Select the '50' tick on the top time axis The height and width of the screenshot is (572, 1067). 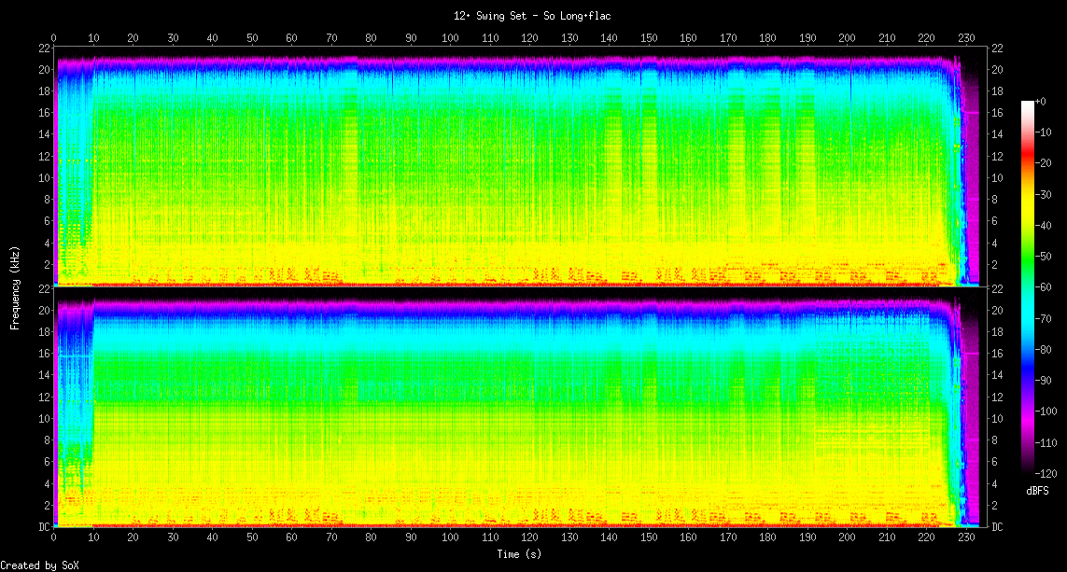(252, 38)
